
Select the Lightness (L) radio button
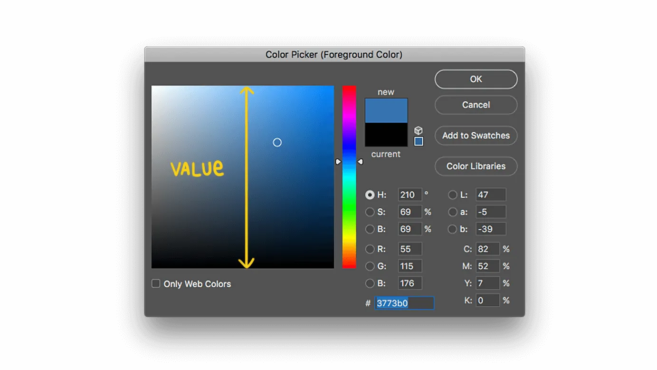(452, 195)
